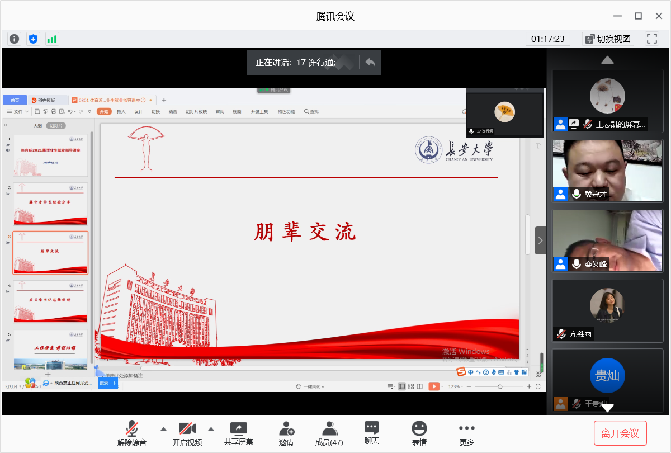Click the 离开会议 leave meeting button
Viewport: 671px width, 453px height.
click(620, 433)
